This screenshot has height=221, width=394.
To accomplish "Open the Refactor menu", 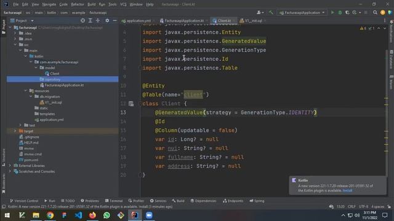I will pyautogui.click(x=78, y=4).
